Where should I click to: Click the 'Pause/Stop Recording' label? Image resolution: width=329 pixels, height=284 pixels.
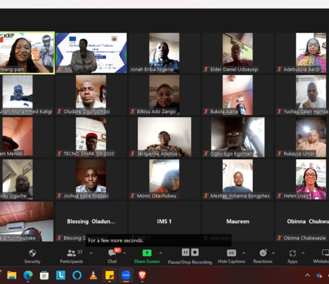(x=190, y=262)
